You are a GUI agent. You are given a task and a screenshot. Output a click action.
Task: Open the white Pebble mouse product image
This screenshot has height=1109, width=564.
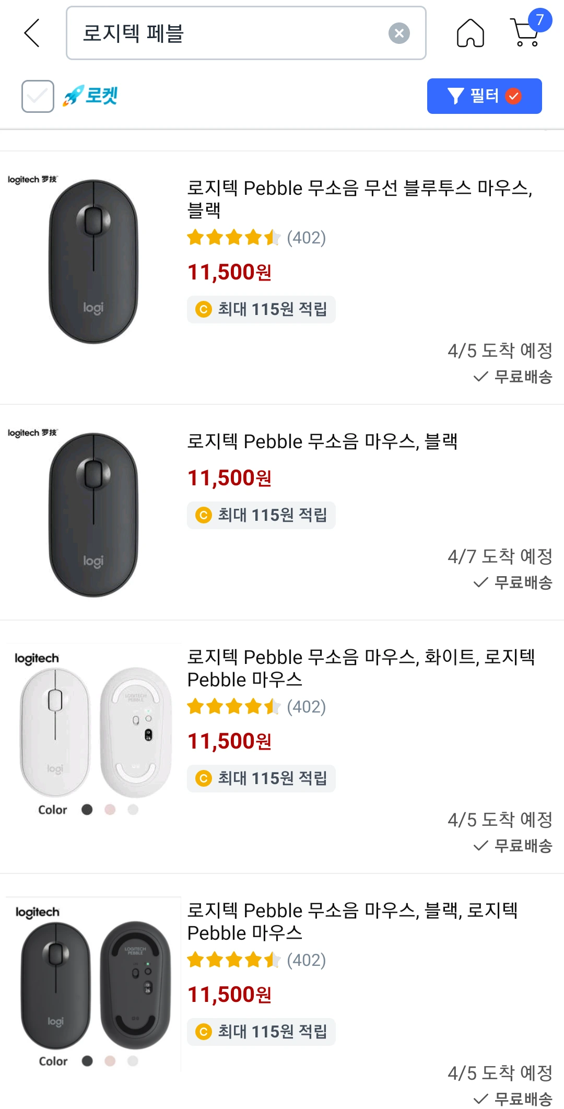pyautogui.click(x=94, y=731)
